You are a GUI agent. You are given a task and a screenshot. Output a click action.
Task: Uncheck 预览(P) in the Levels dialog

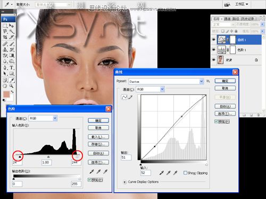click(89, 180)
